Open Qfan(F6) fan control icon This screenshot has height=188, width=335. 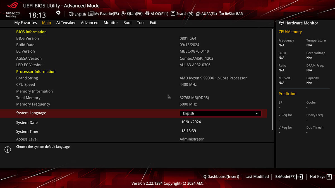(x=124, y=14)
